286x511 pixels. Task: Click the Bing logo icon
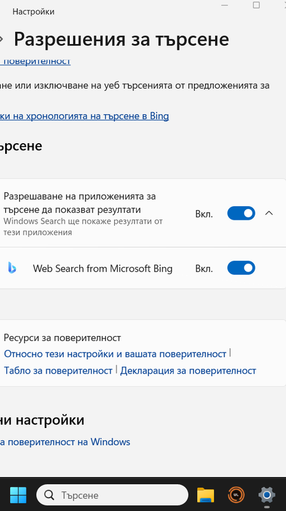tap(12, 268)
